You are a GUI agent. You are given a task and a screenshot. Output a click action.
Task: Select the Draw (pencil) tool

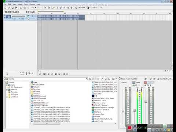(54, 8)
